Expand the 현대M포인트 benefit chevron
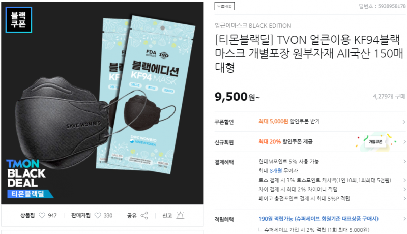The image size is (407, 234). pyautogui.click(x=404, y=161)
